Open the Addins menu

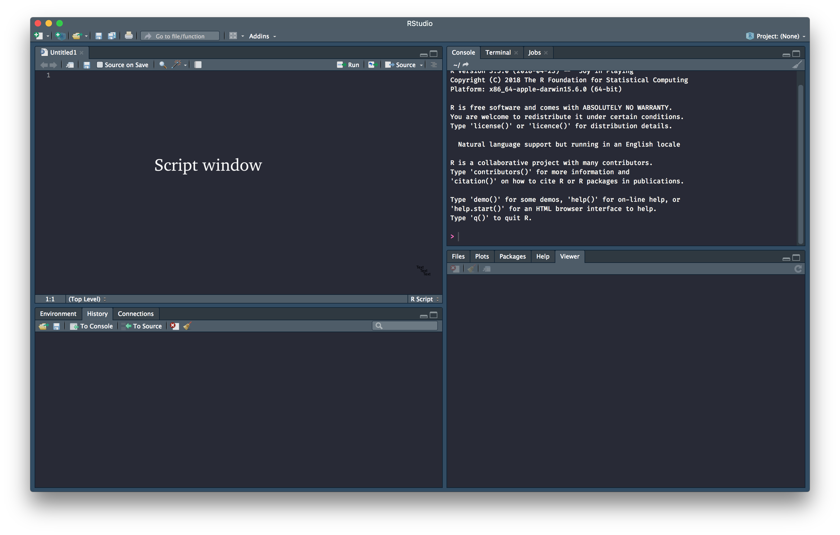(x=262, y=36)
